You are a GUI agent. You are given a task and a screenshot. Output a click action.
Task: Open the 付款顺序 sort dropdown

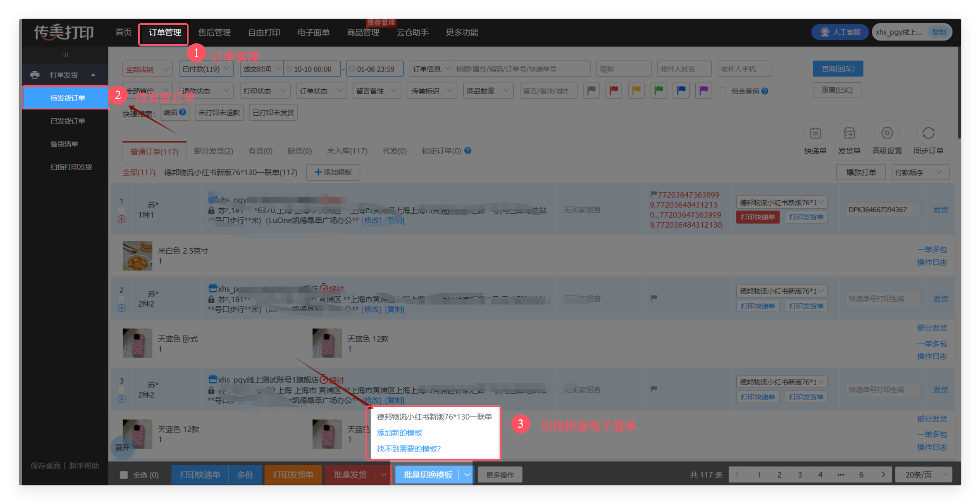click(x=920, y=172)
